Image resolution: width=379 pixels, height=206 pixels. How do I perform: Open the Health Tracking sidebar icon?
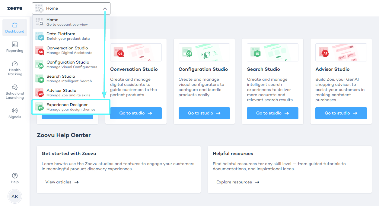pos(15,68)
